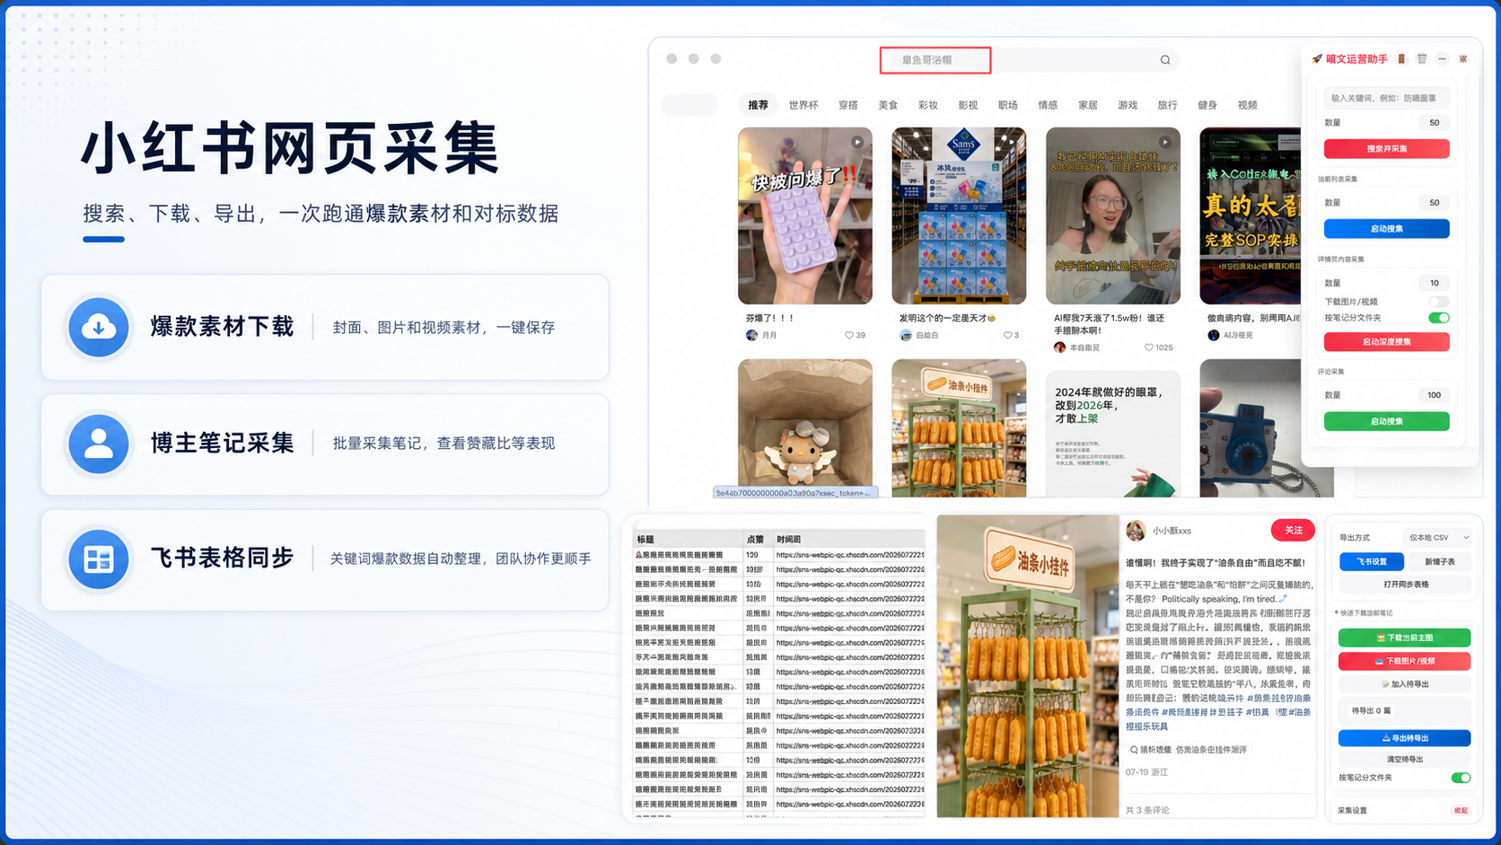Collapse 采集设置 with the 收起 button

point(1461,811)
